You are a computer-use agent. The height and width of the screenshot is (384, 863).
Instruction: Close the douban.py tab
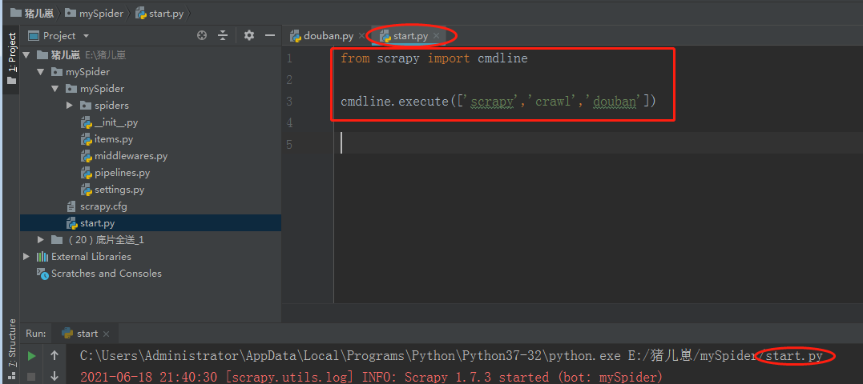click(361, 36)
